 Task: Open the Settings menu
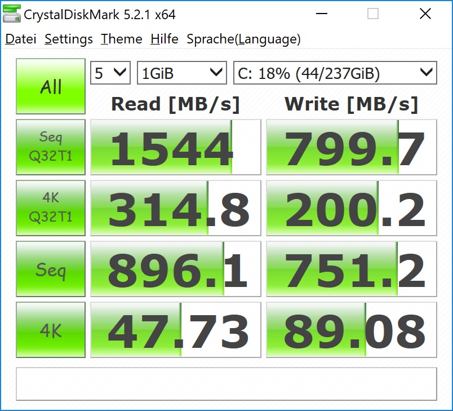point(69,39)
